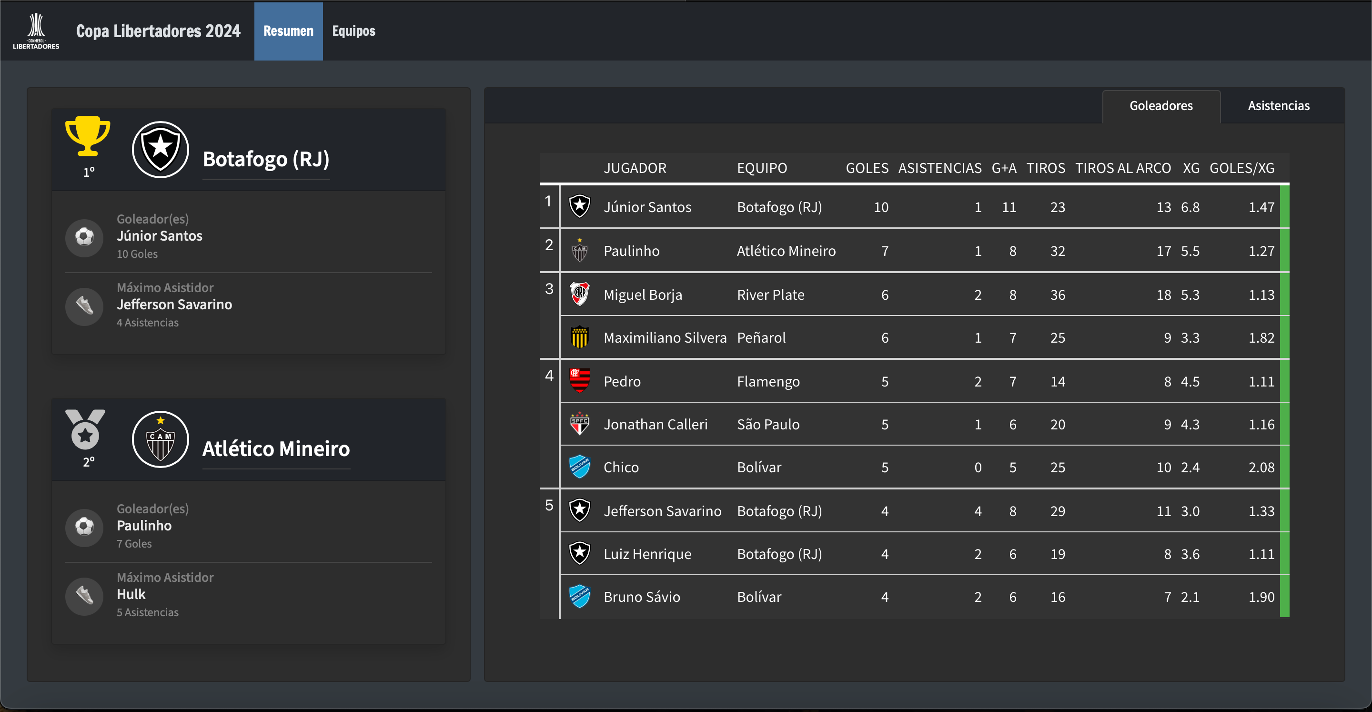1372x712 pixels.
Task: Sort by the GOLES/XG column header
Action: pyautogui.click(x=1242, y=168)
